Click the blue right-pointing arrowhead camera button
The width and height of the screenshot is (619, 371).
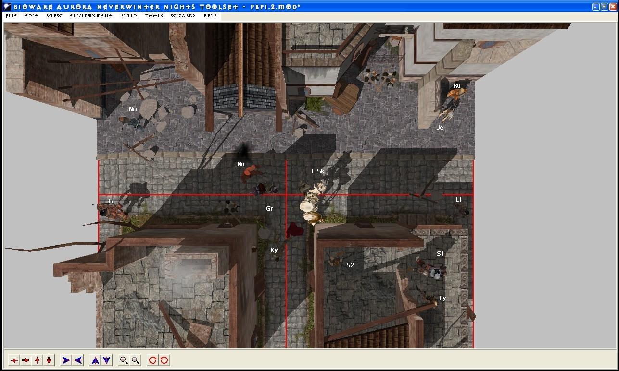pyautogui.click(x=66, y=360)
